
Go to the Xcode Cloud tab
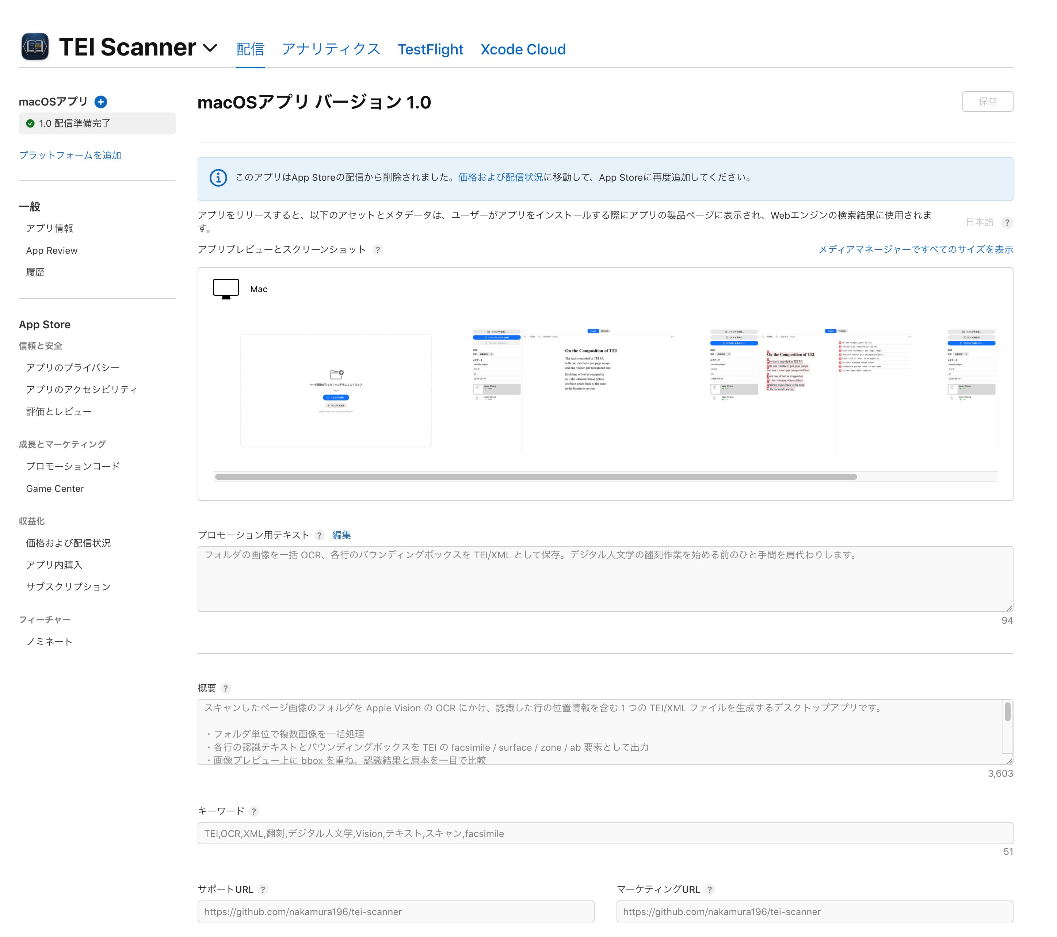(x=523, y=49)
